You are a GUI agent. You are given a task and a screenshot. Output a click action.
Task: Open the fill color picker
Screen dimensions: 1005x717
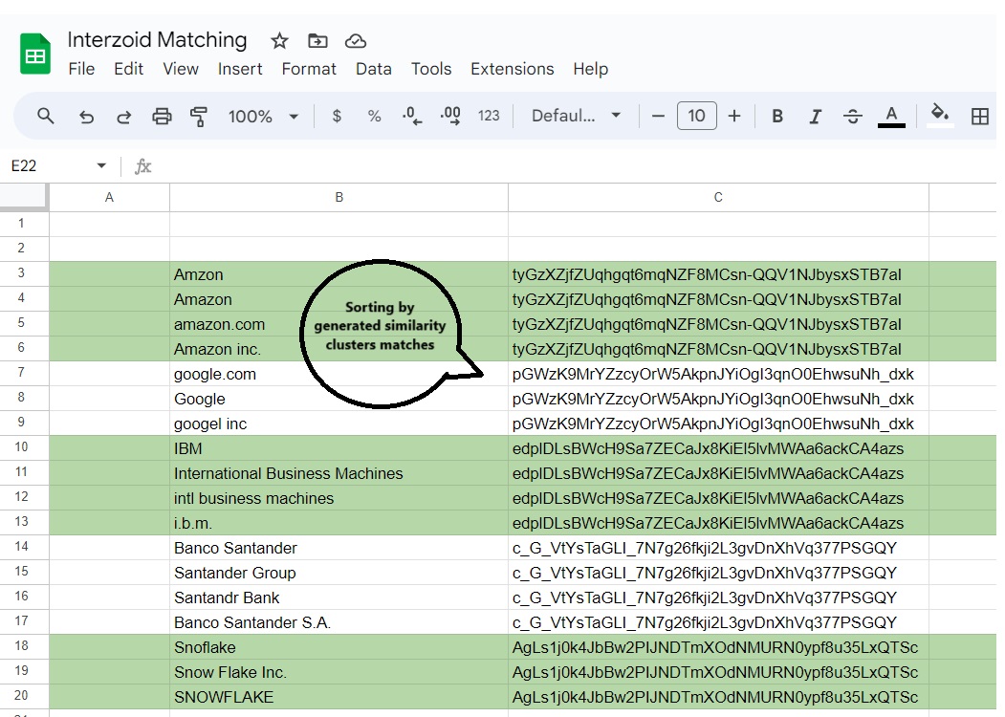pos(940,115)
